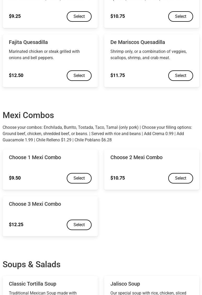
Task: Click the Soups & Salads section heading
Action: tap(31, 264)
